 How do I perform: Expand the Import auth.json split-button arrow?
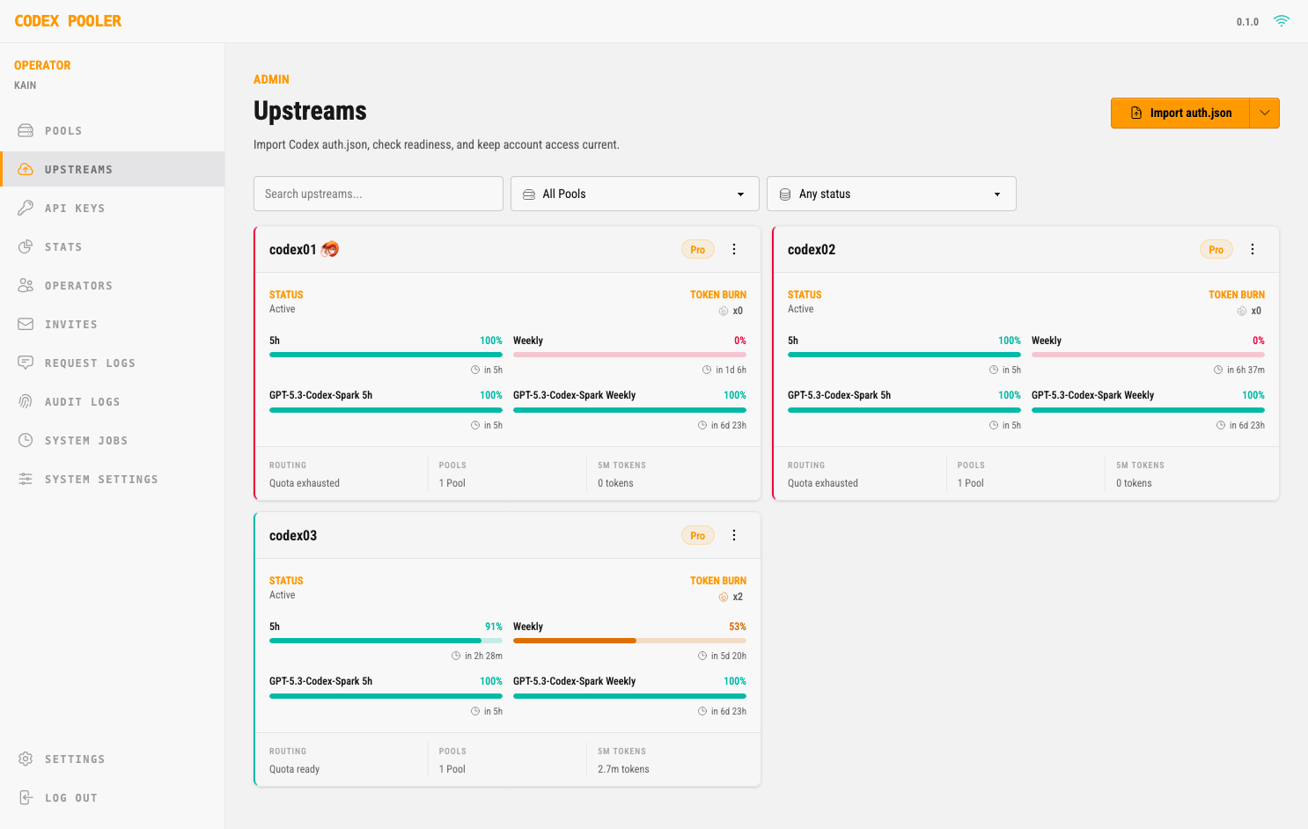pos(1265,113)
